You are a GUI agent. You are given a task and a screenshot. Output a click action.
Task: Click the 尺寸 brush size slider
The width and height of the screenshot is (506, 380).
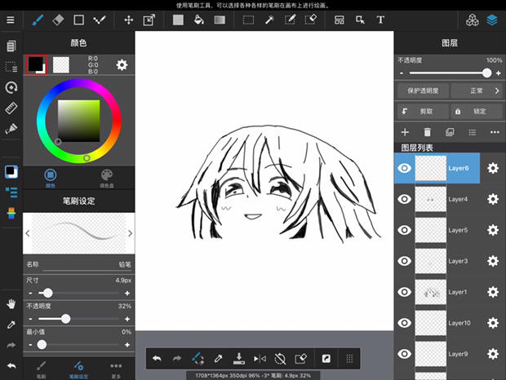[x=78, y=294]
